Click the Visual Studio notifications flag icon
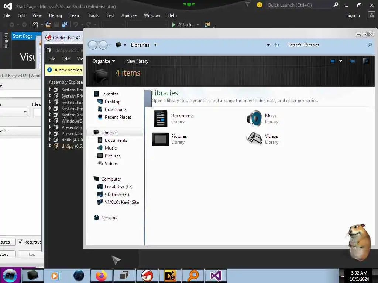The width and height of the screenshot is (378, 283). 247,4
